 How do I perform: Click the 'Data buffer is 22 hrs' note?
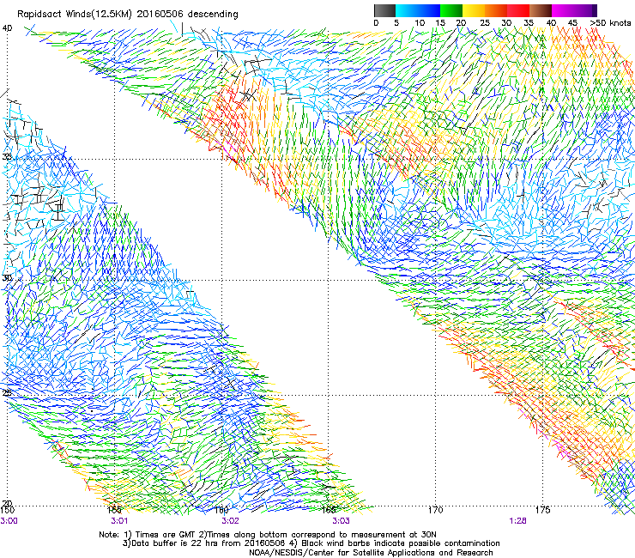point(311,543)
